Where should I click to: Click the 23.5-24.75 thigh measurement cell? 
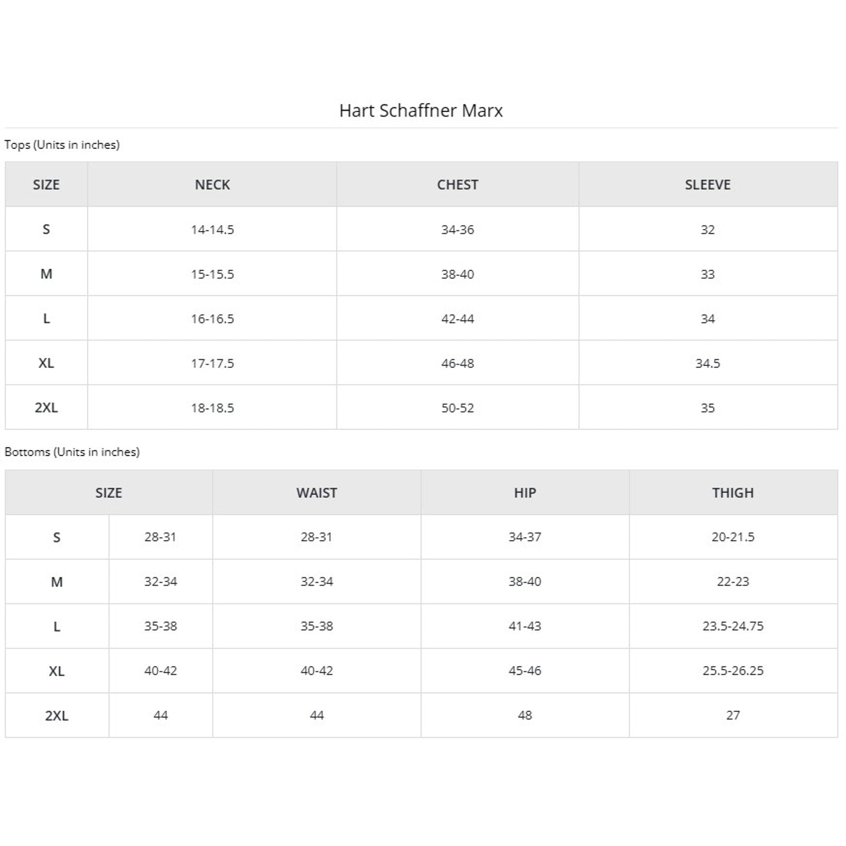coord(732,626)
